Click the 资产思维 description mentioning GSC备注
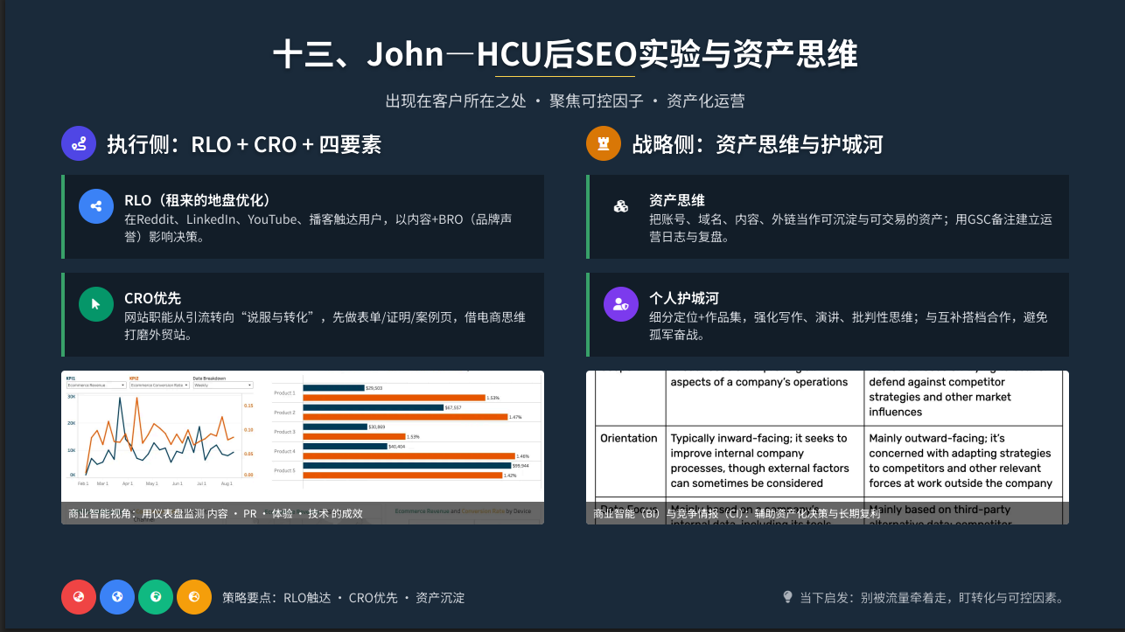The width and height of the screenshot is (1125, 632). point(850,227)
